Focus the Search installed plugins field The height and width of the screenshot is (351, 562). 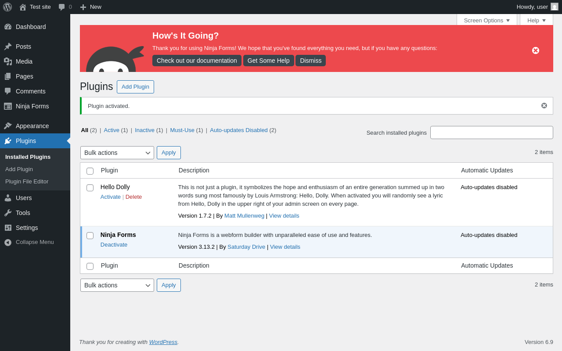coord(492,133)
